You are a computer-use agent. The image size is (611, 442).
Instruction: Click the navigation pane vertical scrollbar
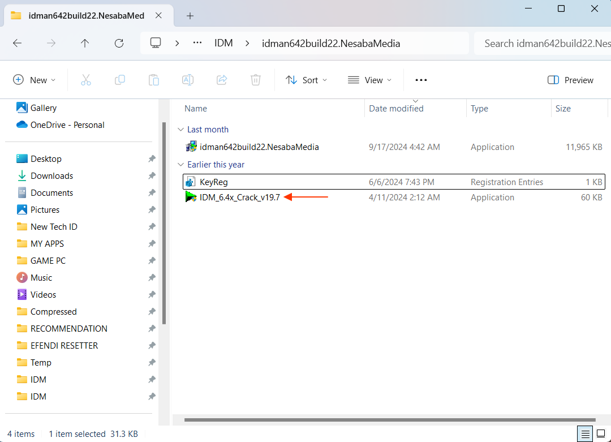(x=164, y=224)
